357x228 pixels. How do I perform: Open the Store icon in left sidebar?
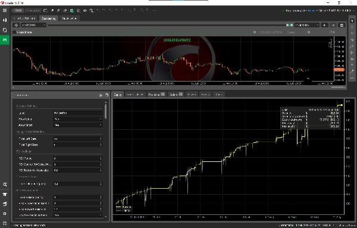[5, 194]
